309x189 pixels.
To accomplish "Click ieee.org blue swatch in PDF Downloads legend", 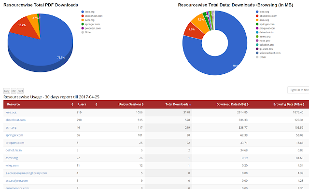I will click(83, 12).
